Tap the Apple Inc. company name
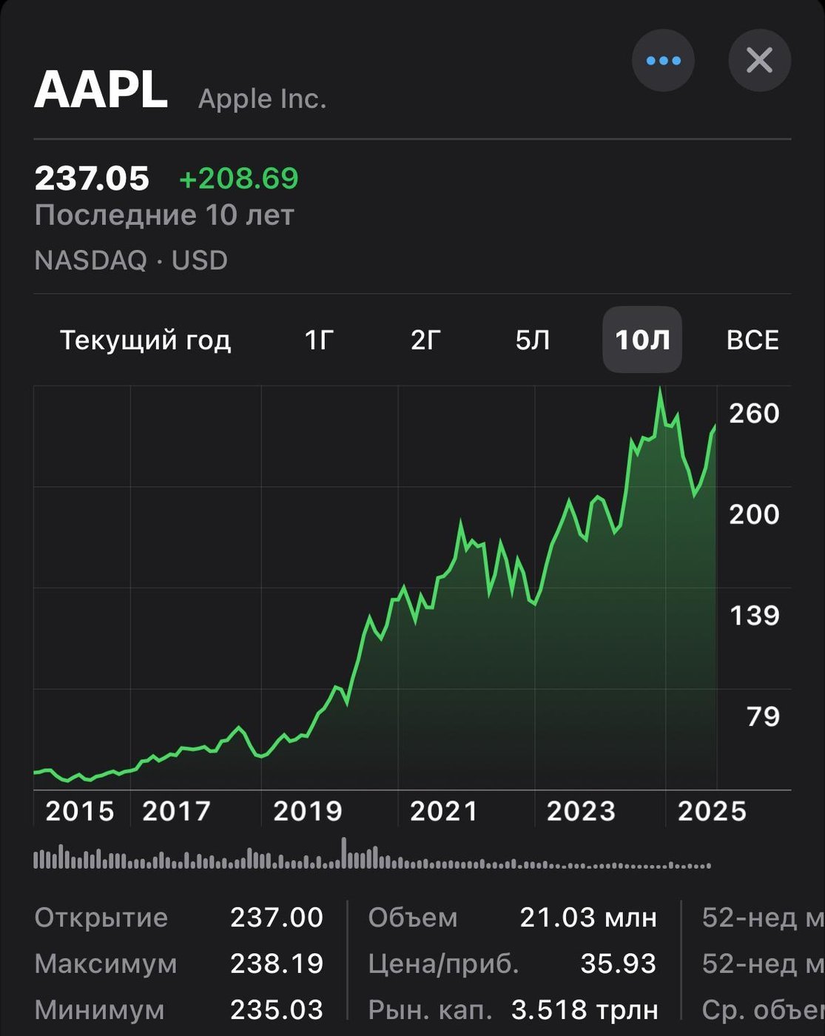 (262, 99)
